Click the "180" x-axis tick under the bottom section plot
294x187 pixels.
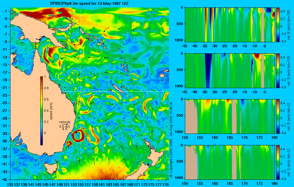[x=274, y=184]
